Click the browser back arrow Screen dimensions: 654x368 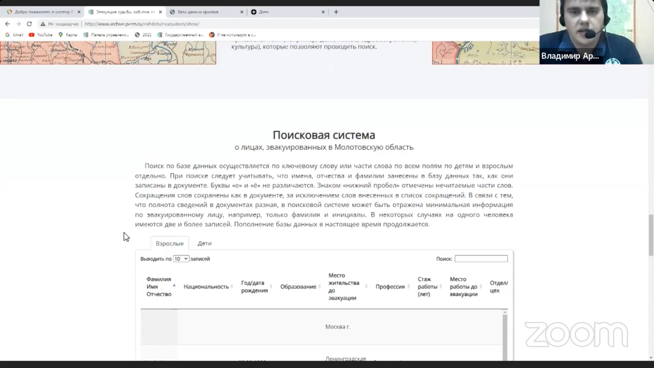7,24
